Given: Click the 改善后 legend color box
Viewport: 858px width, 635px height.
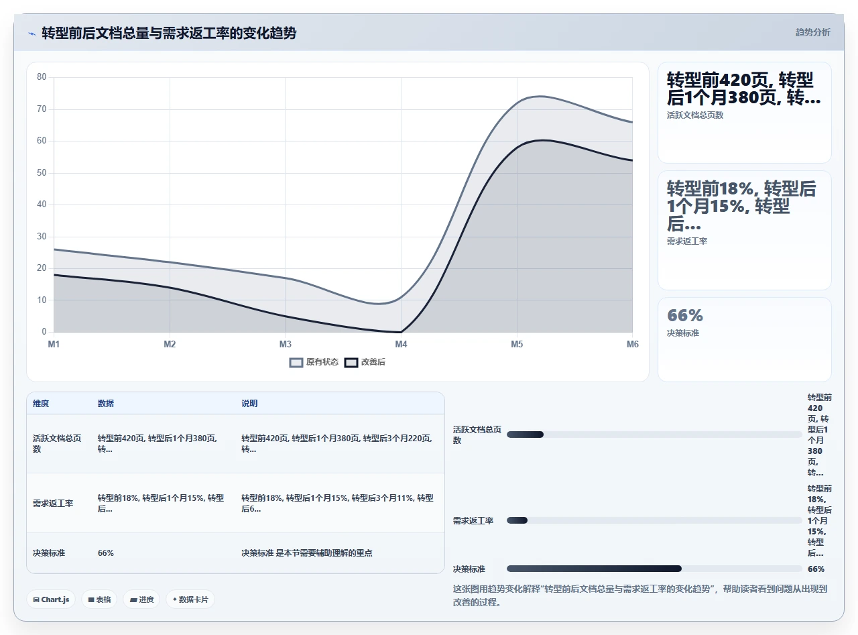Looking at the screenshot, I should [x=351, y=363].
